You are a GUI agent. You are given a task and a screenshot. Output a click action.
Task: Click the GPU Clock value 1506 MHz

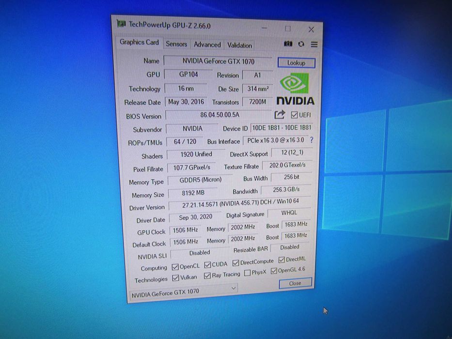[186, 230]
